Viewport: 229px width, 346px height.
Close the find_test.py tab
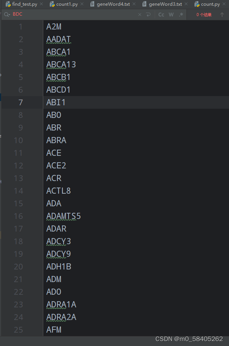tap(41, 4)
